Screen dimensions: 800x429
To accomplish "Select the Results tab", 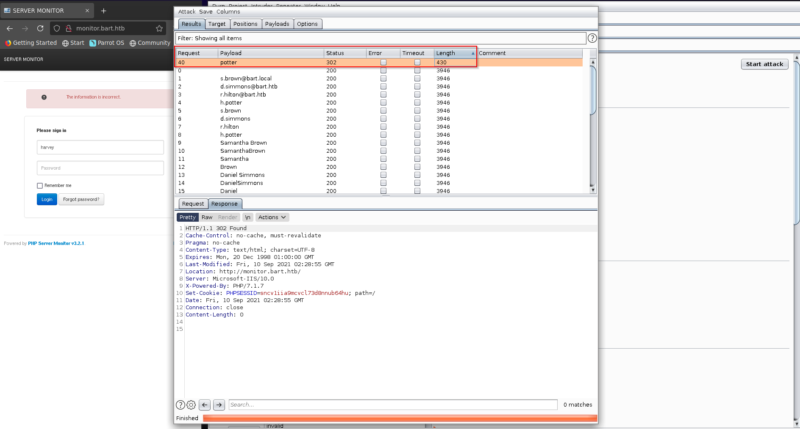I will [x=192, y=24].
